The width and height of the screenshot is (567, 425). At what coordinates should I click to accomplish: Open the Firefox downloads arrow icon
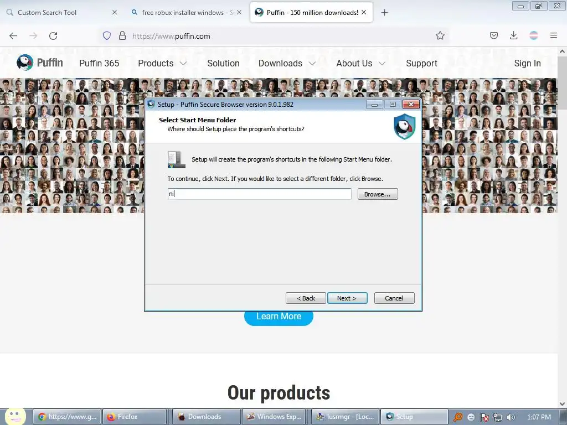(513, 35)
